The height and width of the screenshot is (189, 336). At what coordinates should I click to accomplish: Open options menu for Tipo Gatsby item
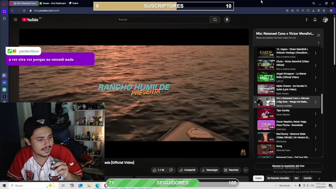pos(316,114)
